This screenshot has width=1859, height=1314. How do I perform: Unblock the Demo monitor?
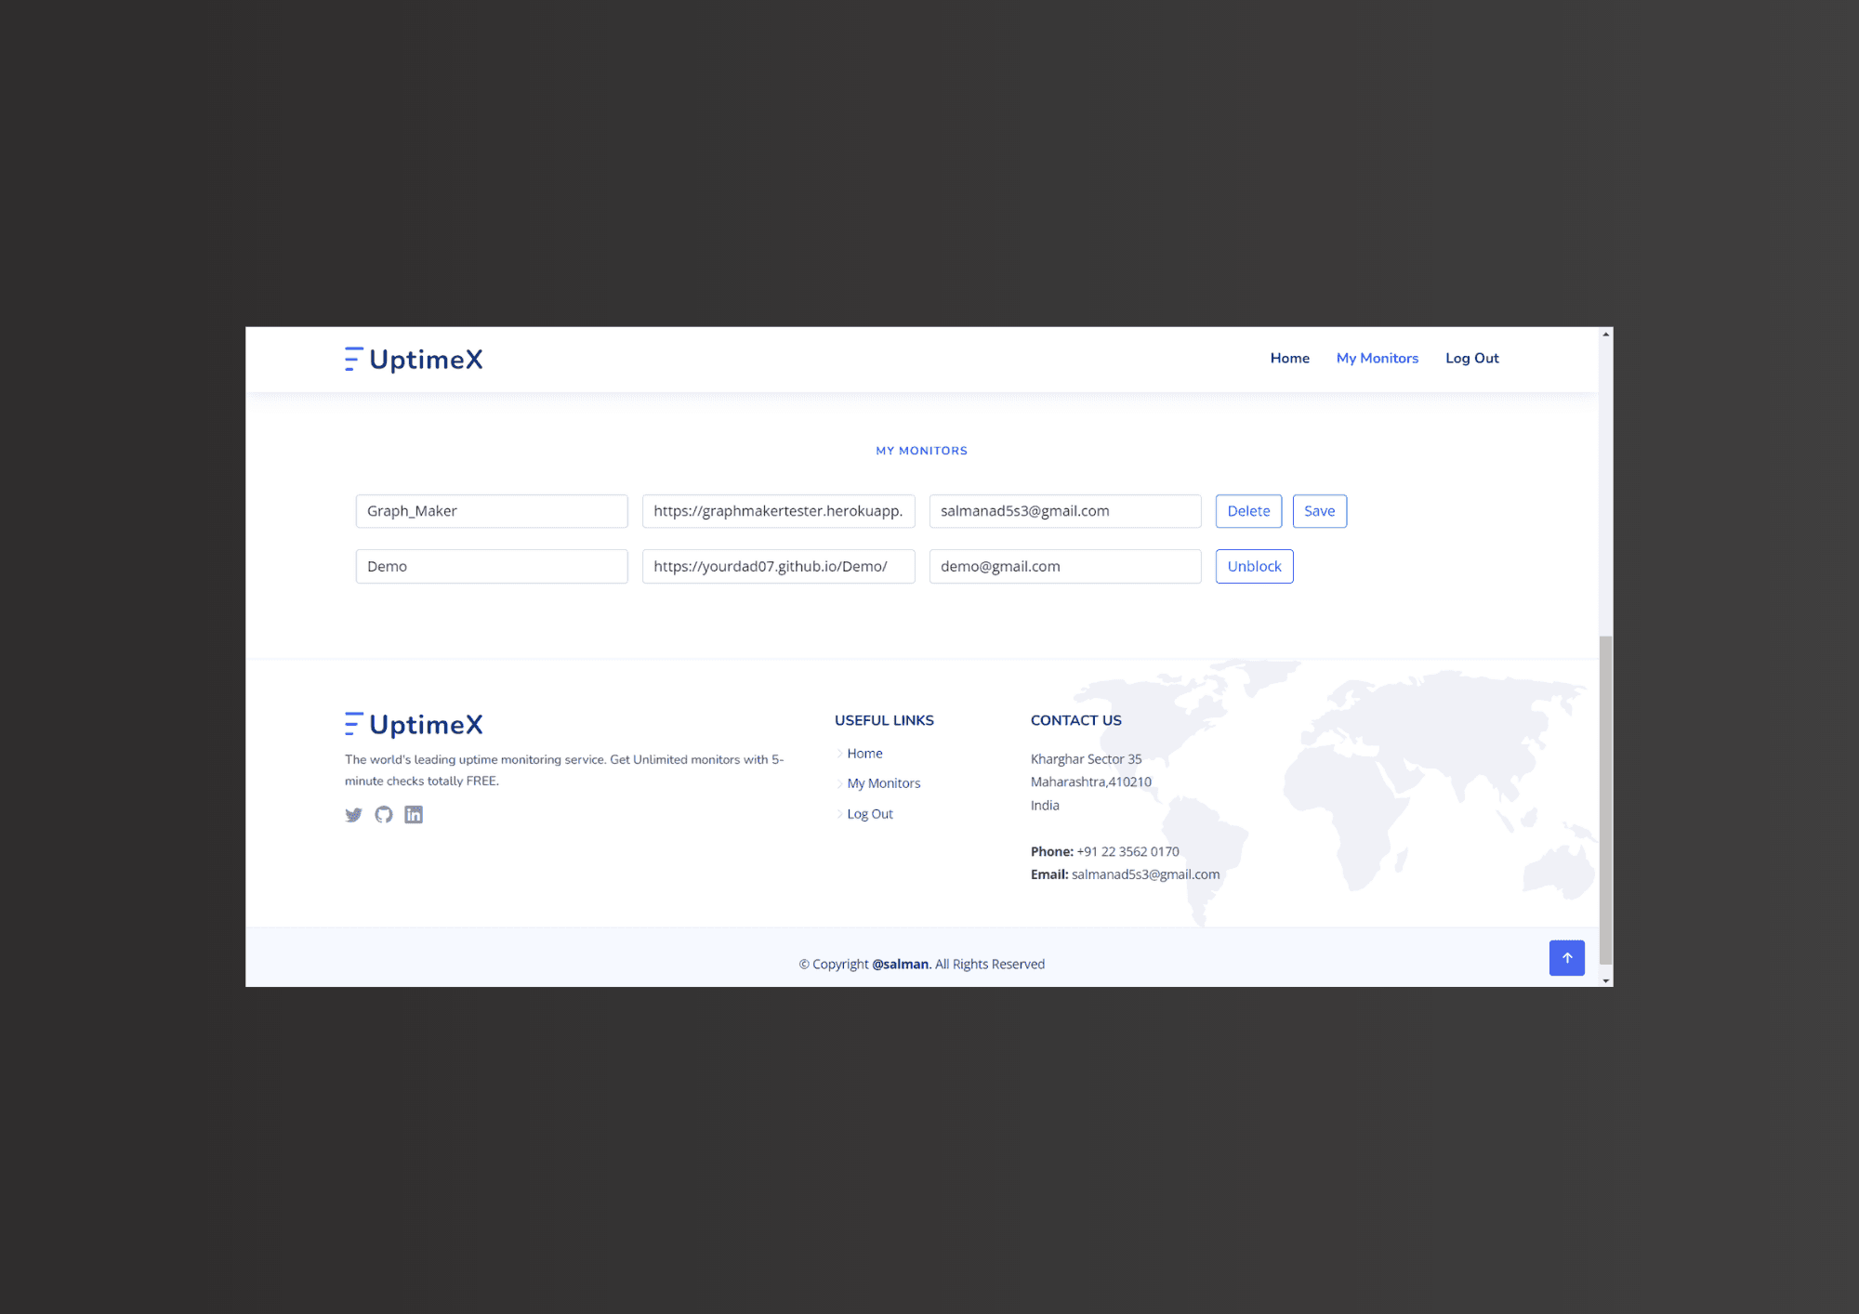pyautogui.click(x=1254, y=566)
